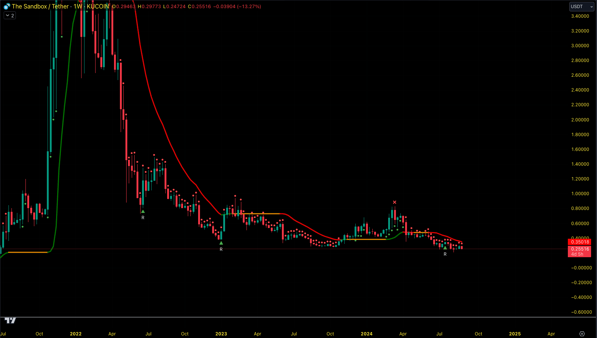This screenshot has height=338, width=597.
Task: Click the 4d 5h countdown label
Action: [x=577, y=254]
